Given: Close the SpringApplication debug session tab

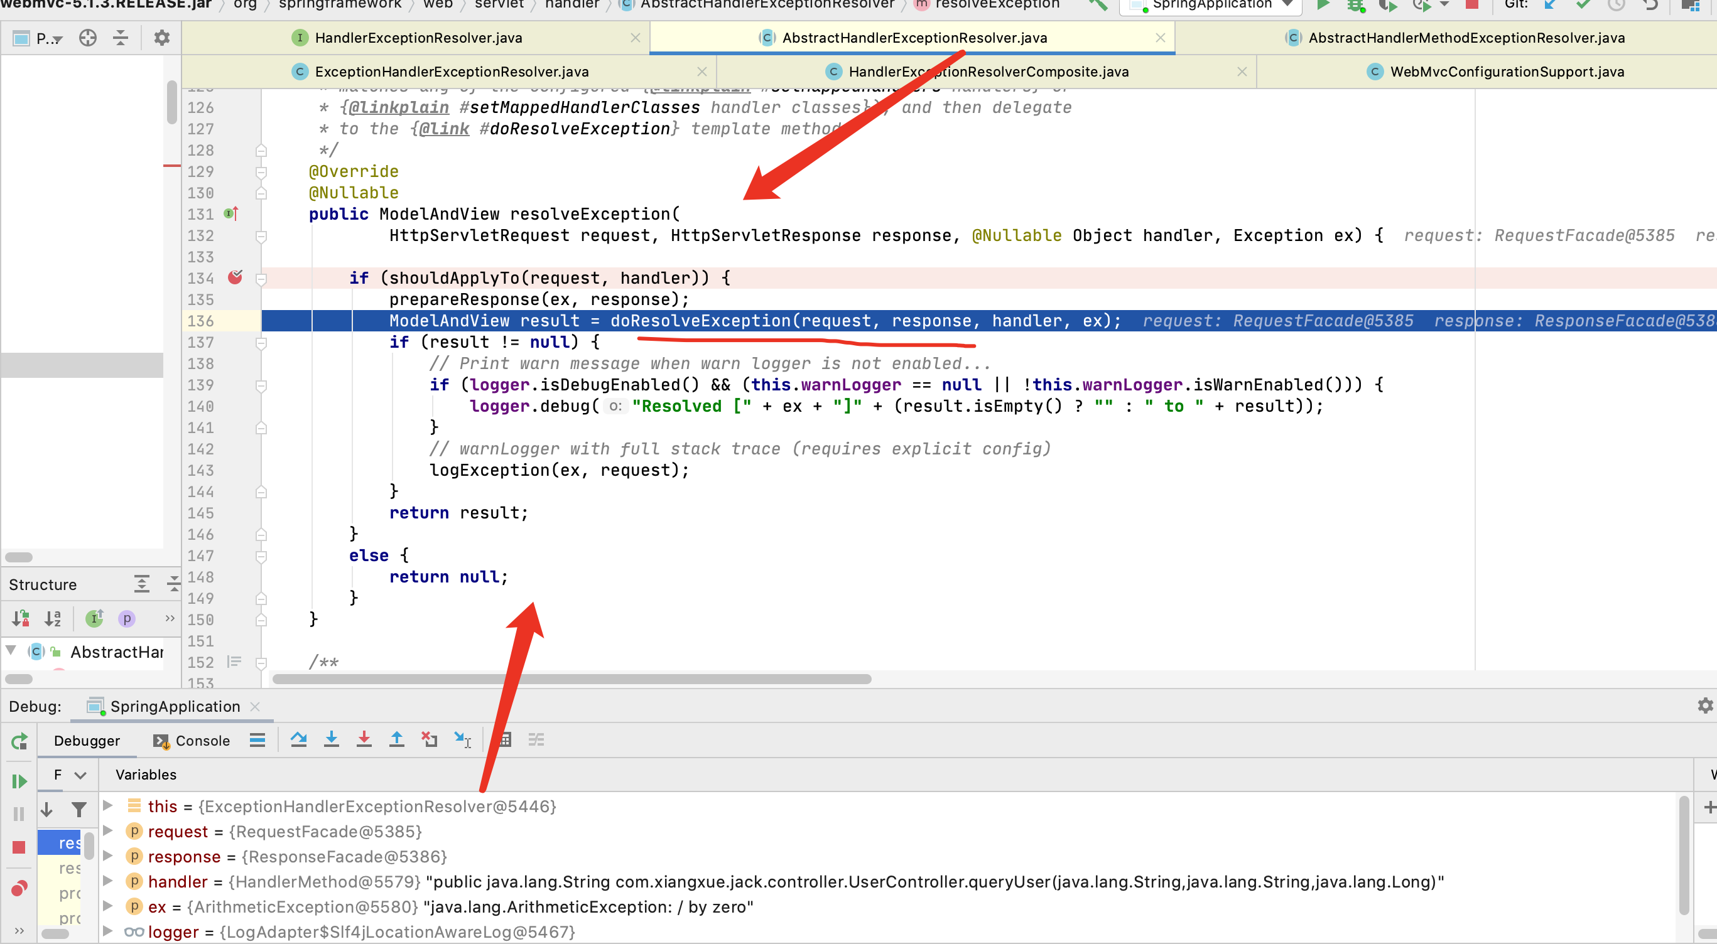Looking at the screenshot, I should 254,706.
